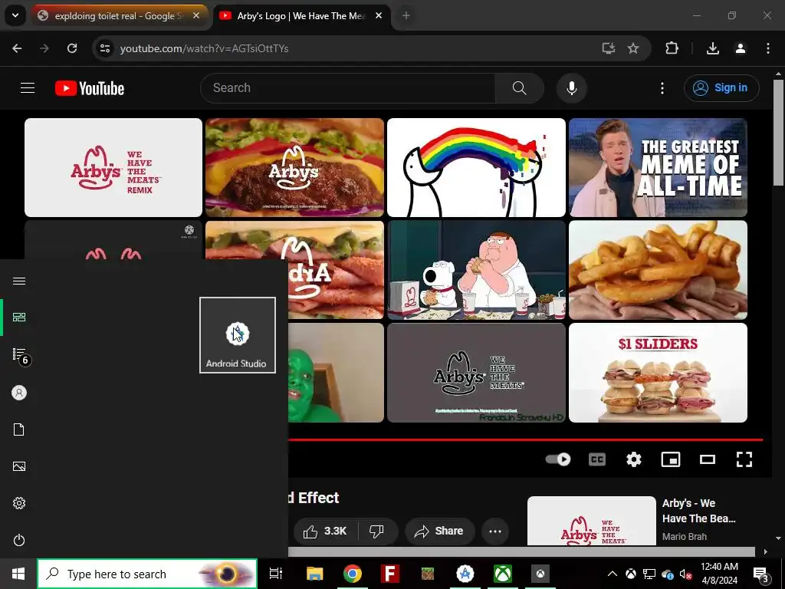This screenshot has width=785, height=589.
Task: Open the Android Studio tile
Action: (238, 335)
